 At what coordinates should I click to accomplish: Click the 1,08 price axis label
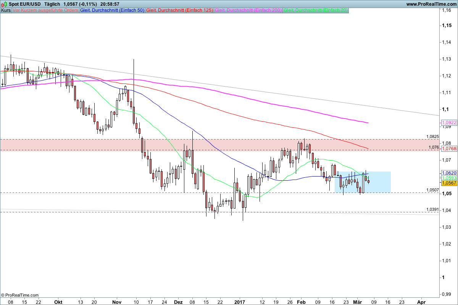(x=446, y=143)
